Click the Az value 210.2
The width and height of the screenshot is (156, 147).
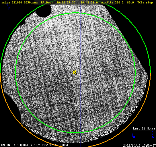coord(119,3)
